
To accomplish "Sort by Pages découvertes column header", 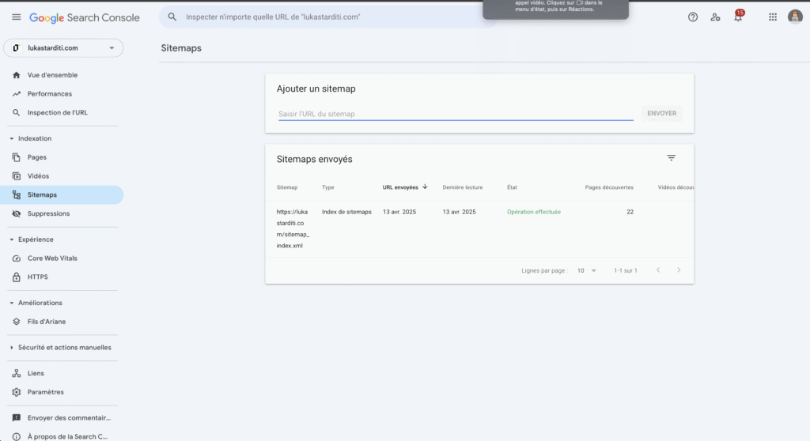I will pyautogui.click(x=609, y=187).
